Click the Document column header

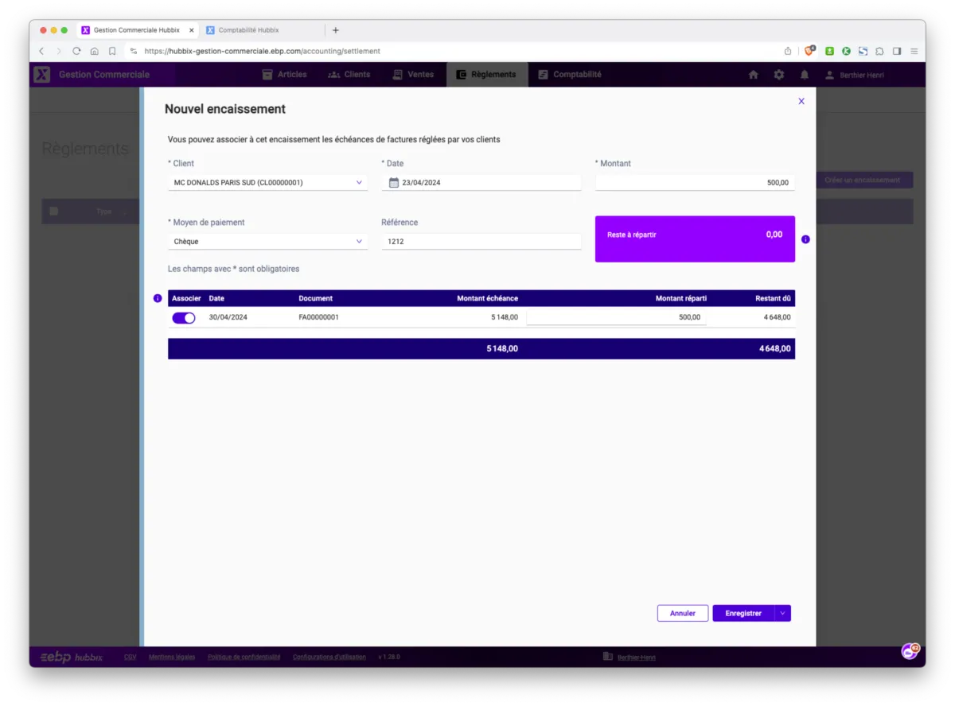tap(315, 298)
